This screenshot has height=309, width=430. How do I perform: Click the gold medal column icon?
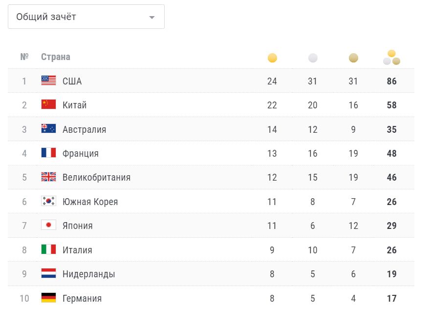click(x=272, y=58)
